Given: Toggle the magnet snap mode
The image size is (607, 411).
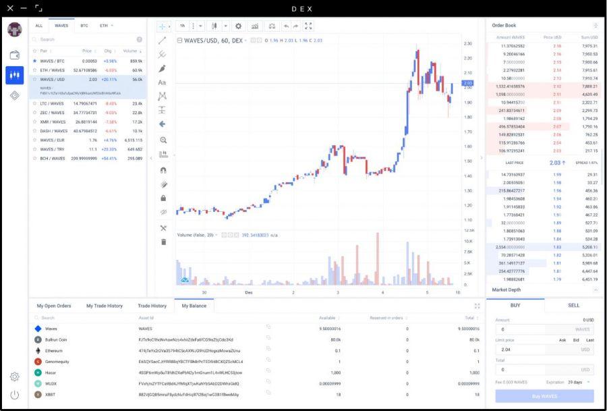Looking at the screenshot, I should coord(163,170).
